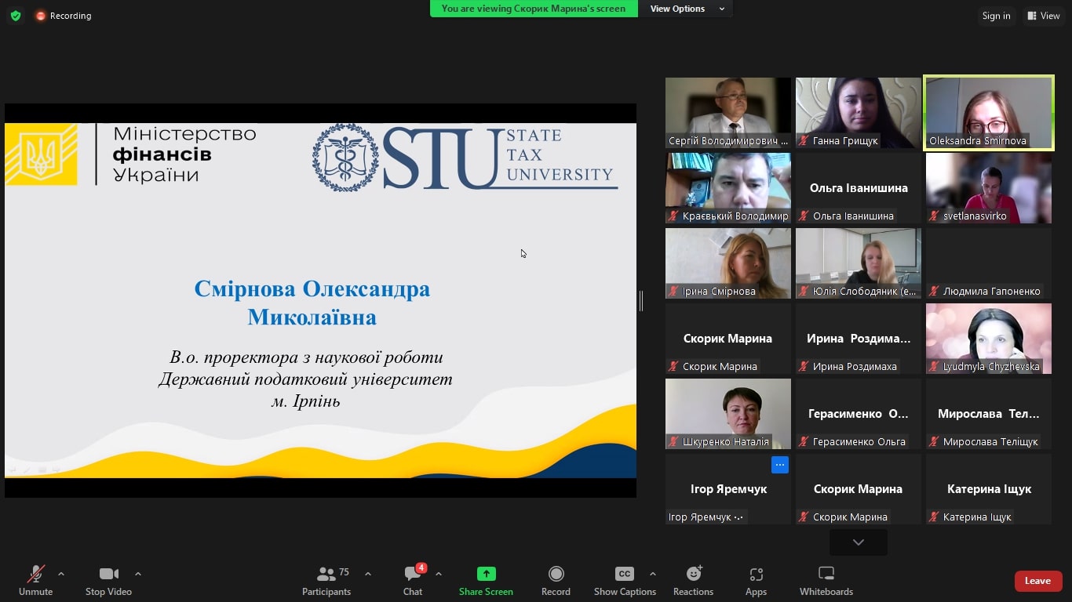1072x602 pixels.
Task: Click the State Tax University logo on slide
Action: (x=465, y=158)
